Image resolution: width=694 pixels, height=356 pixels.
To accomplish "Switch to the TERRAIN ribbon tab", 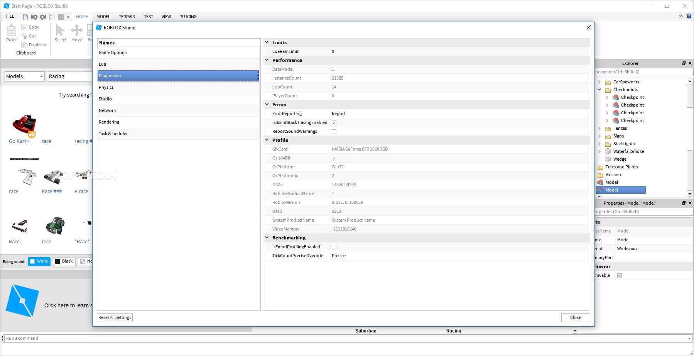I will click(x=127, y=17).
